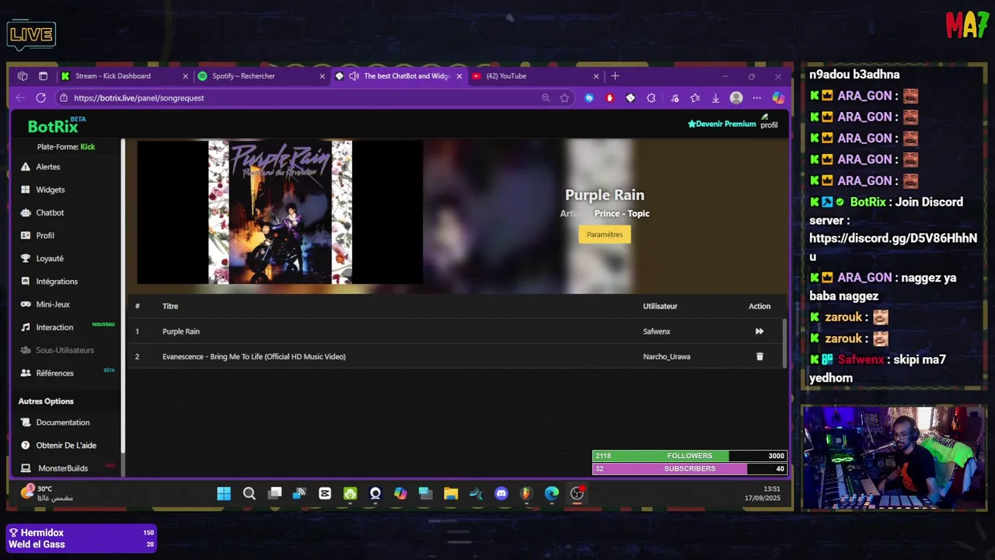Open the Widgets sidebar section
Screen dimensions: 995x560
tap(50, 190)
